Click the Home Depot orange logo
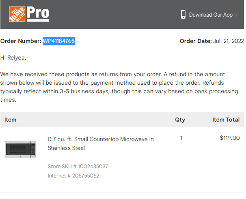Viewport: 246px width, 199px height. click(17, 14)
